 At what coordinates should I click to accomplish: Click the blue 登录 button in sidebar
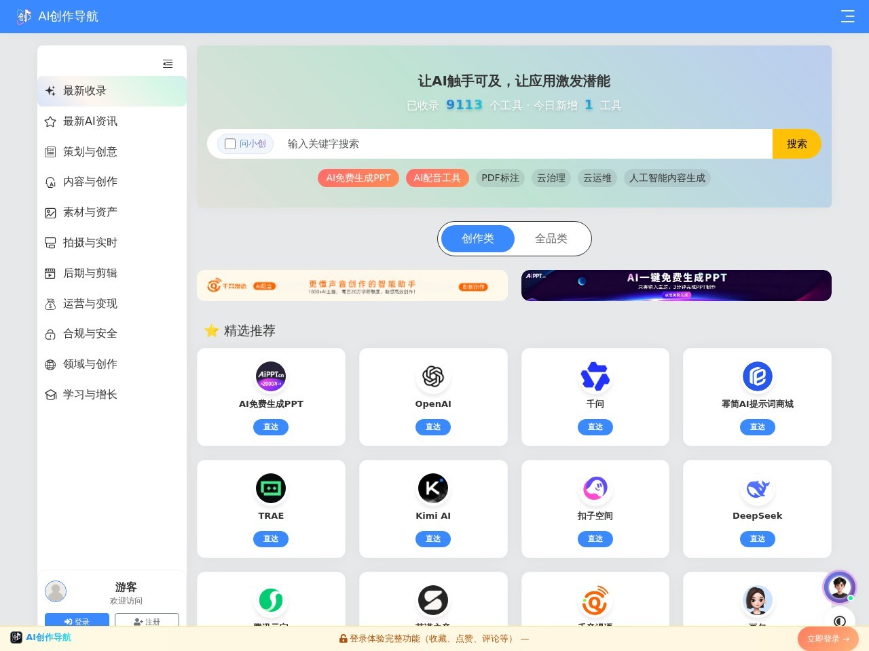point(77,620)
